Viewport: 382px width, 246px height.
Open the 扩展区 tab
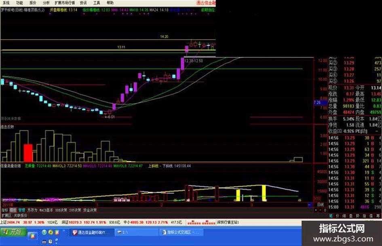click(x=6, y=216)
